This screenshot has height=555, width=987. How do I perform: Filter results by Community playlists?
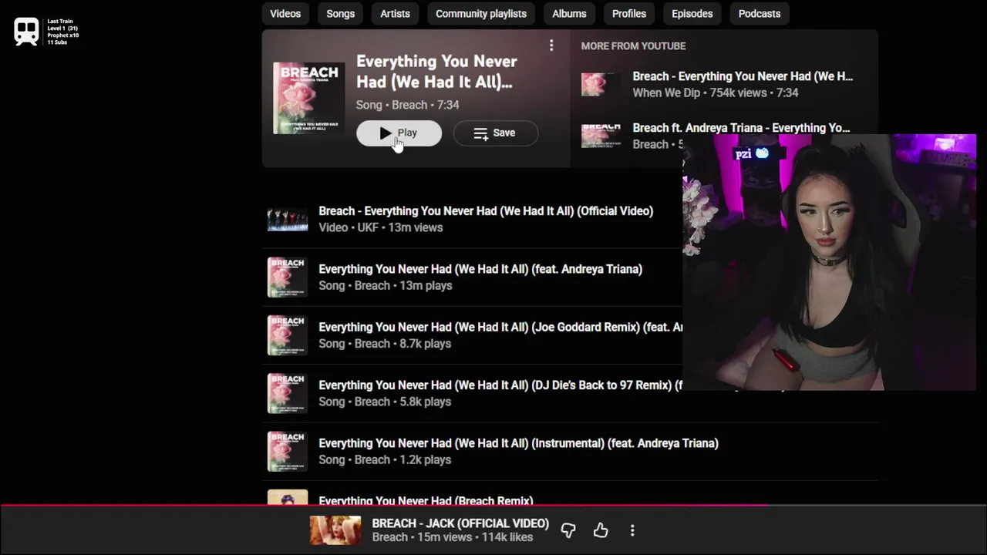click(x=481, y=13)
